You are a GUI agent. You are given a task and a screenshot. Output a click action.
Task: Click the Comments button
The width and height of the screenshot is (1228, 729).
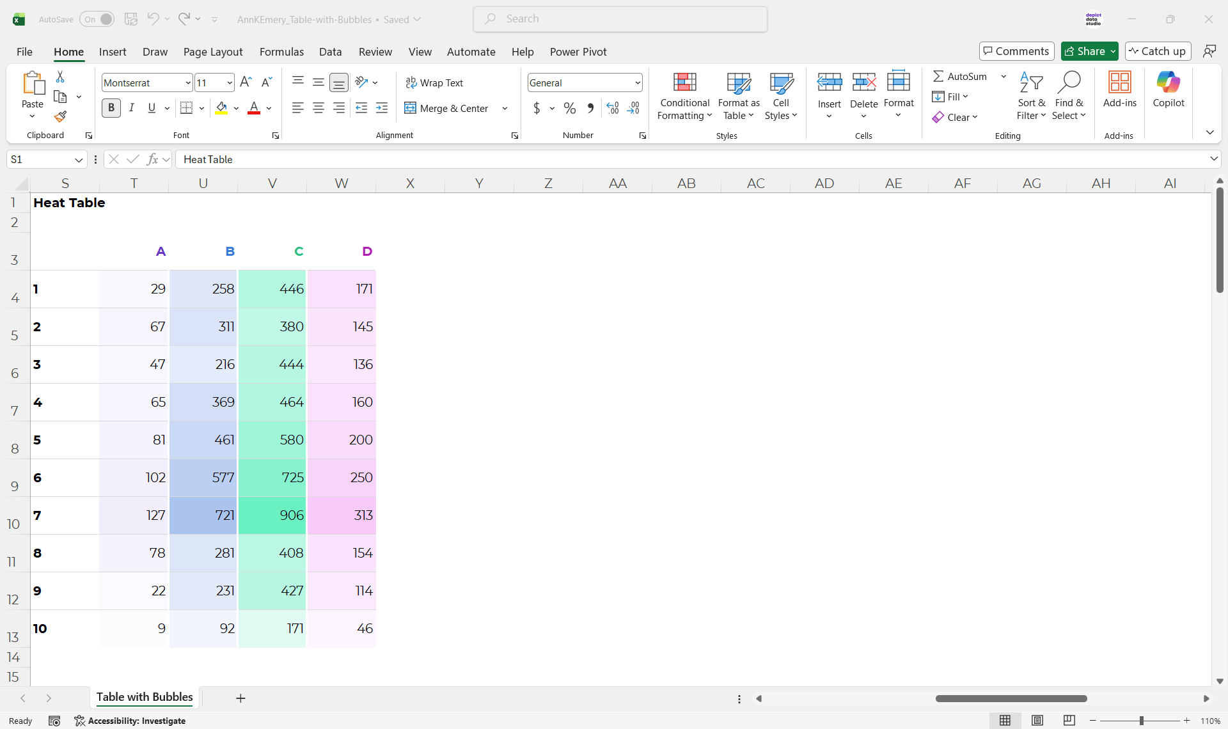(x=1016, y=51)
